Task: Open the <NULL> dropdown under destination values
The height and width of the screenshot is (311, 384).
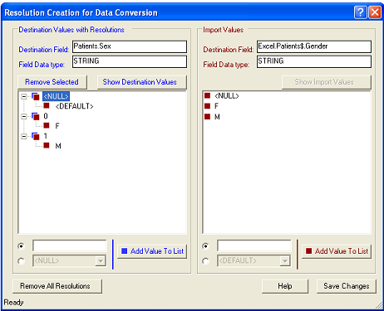Action: 101,260
